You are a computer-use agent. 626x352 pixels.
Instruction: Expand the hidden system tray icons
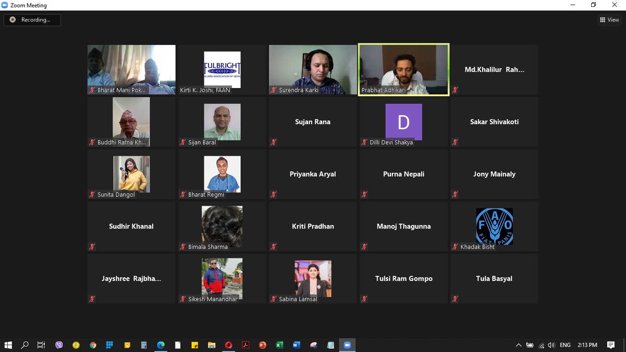pyautogui.click(x=518, y=345)
